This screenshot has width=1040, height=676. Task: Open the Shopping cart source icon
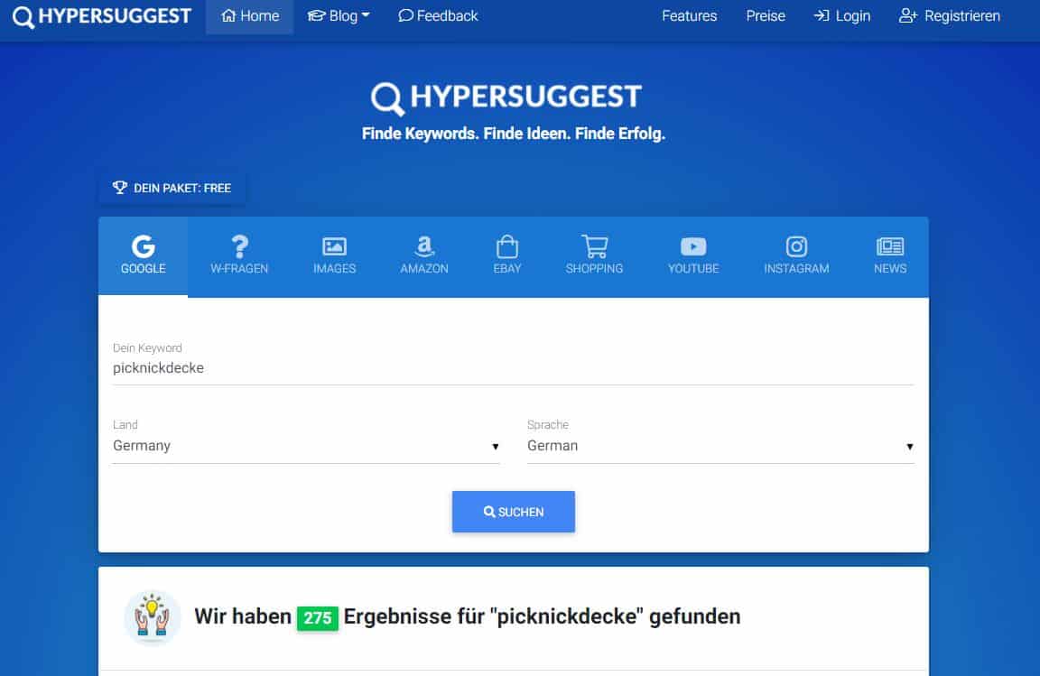pyautogui.click(x=594, y=247)
